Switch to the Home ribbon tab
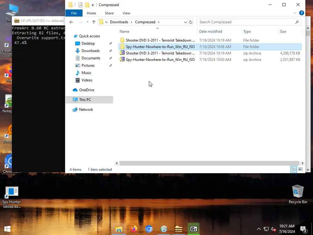This screenshot has width=313, height=235. click(91, 13)
